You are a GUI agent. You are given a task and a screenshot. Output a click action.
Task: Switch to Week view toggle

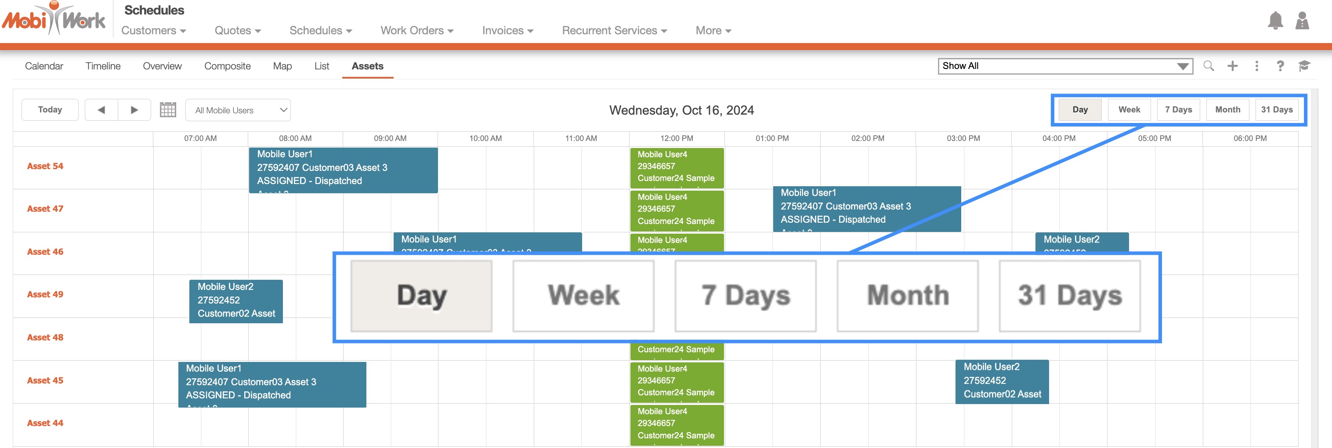point(1129,109)
